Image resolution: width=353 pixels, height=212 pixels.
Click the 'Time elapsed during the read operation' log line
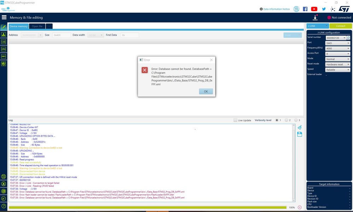click(x=42, y=165)
